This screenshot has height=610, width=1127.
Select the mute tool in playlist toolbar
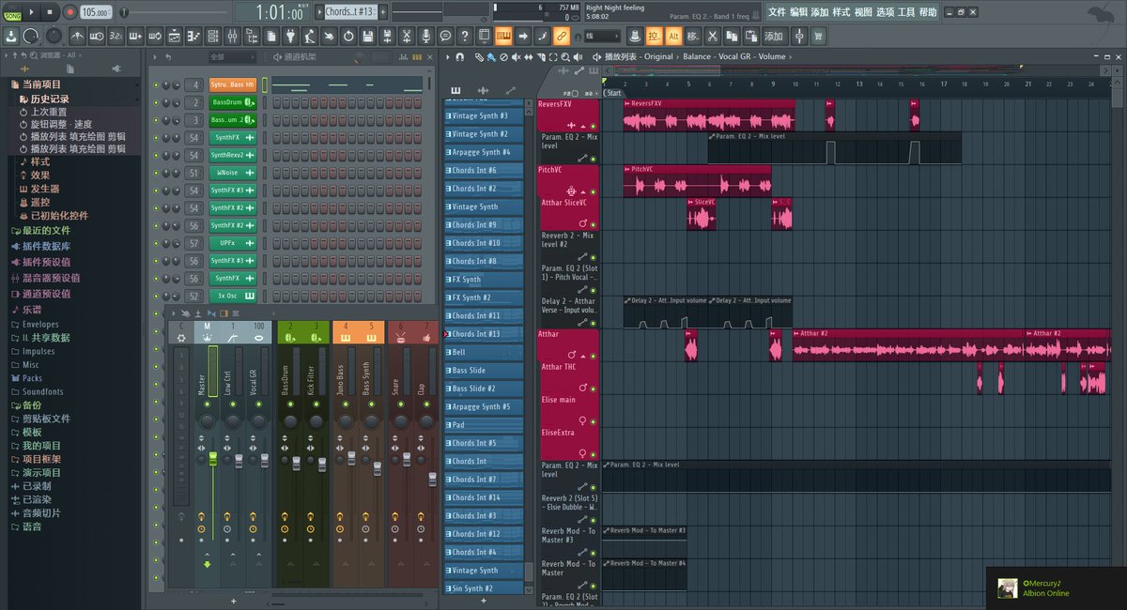(516, 57)
